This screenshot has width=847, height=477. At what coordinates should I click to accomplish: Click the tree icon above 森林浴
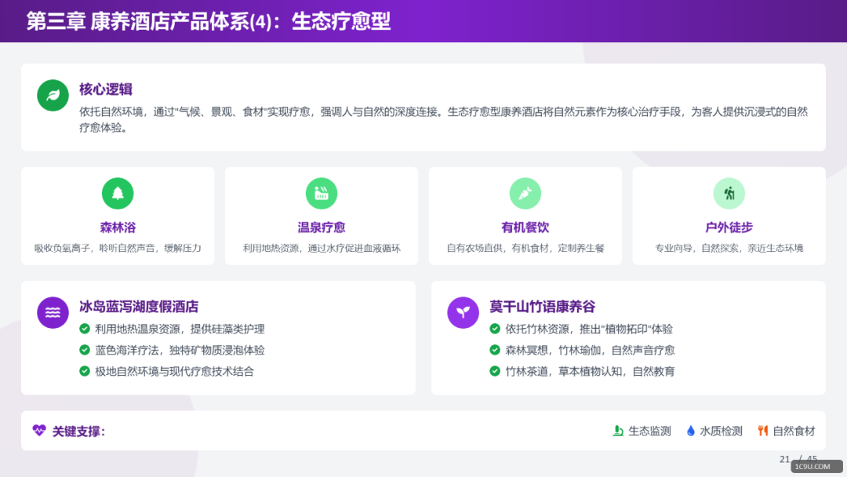click(x=118, y=193)
